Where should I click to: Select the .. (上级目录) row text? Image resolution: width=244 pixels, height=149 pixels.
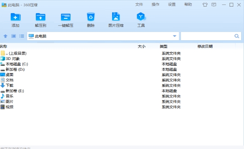pos(16,53)
